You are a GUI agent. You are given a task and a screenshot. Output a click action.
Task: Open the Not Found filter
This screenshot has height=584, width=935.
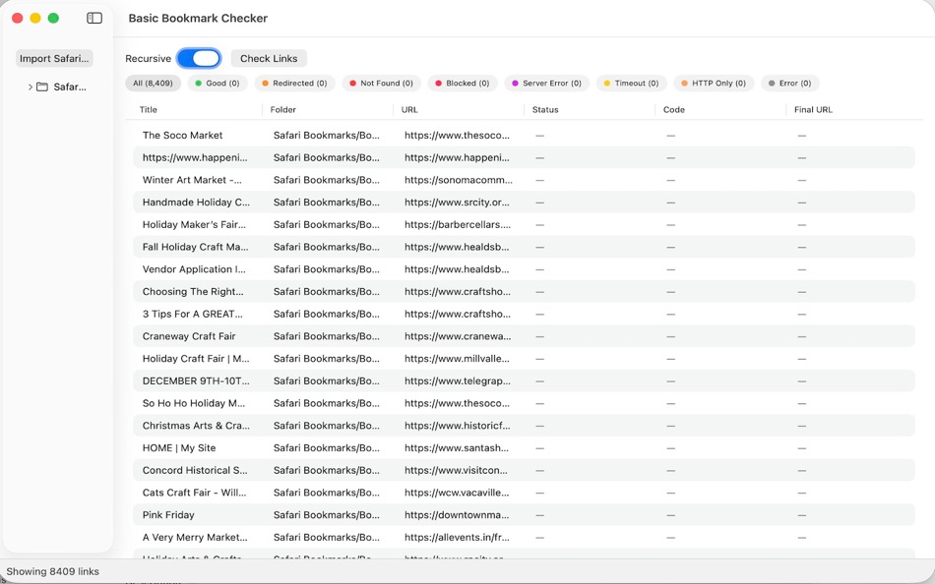click(x=381, y=83)
